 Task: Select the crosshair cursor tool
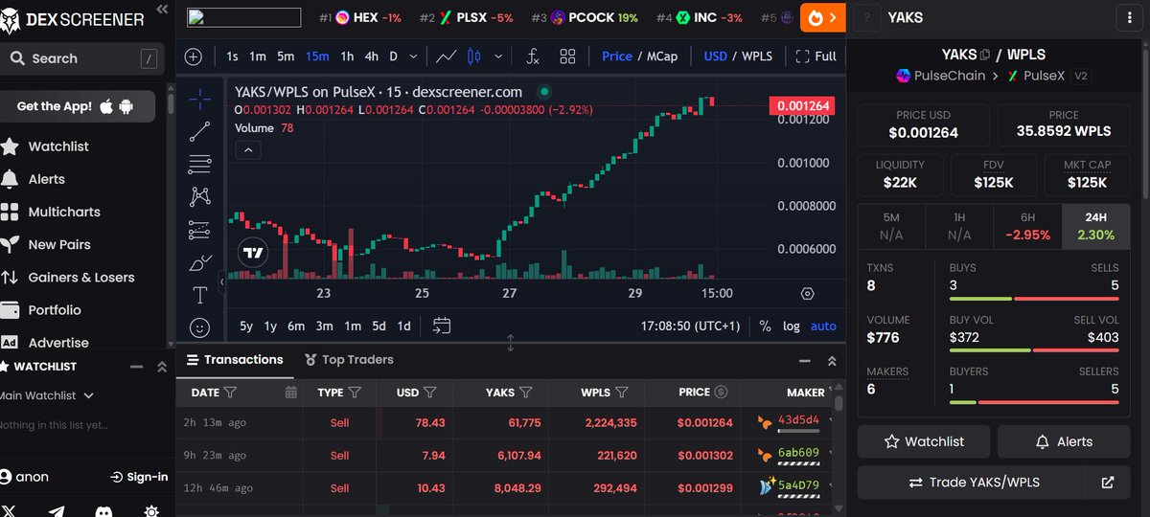click(x=199, y=99)
